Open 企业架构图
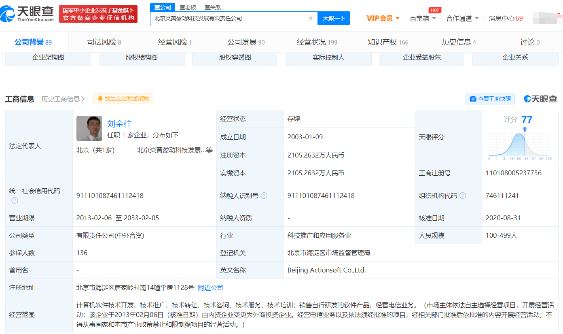The image size is (563, 334). tap(48, 57)
